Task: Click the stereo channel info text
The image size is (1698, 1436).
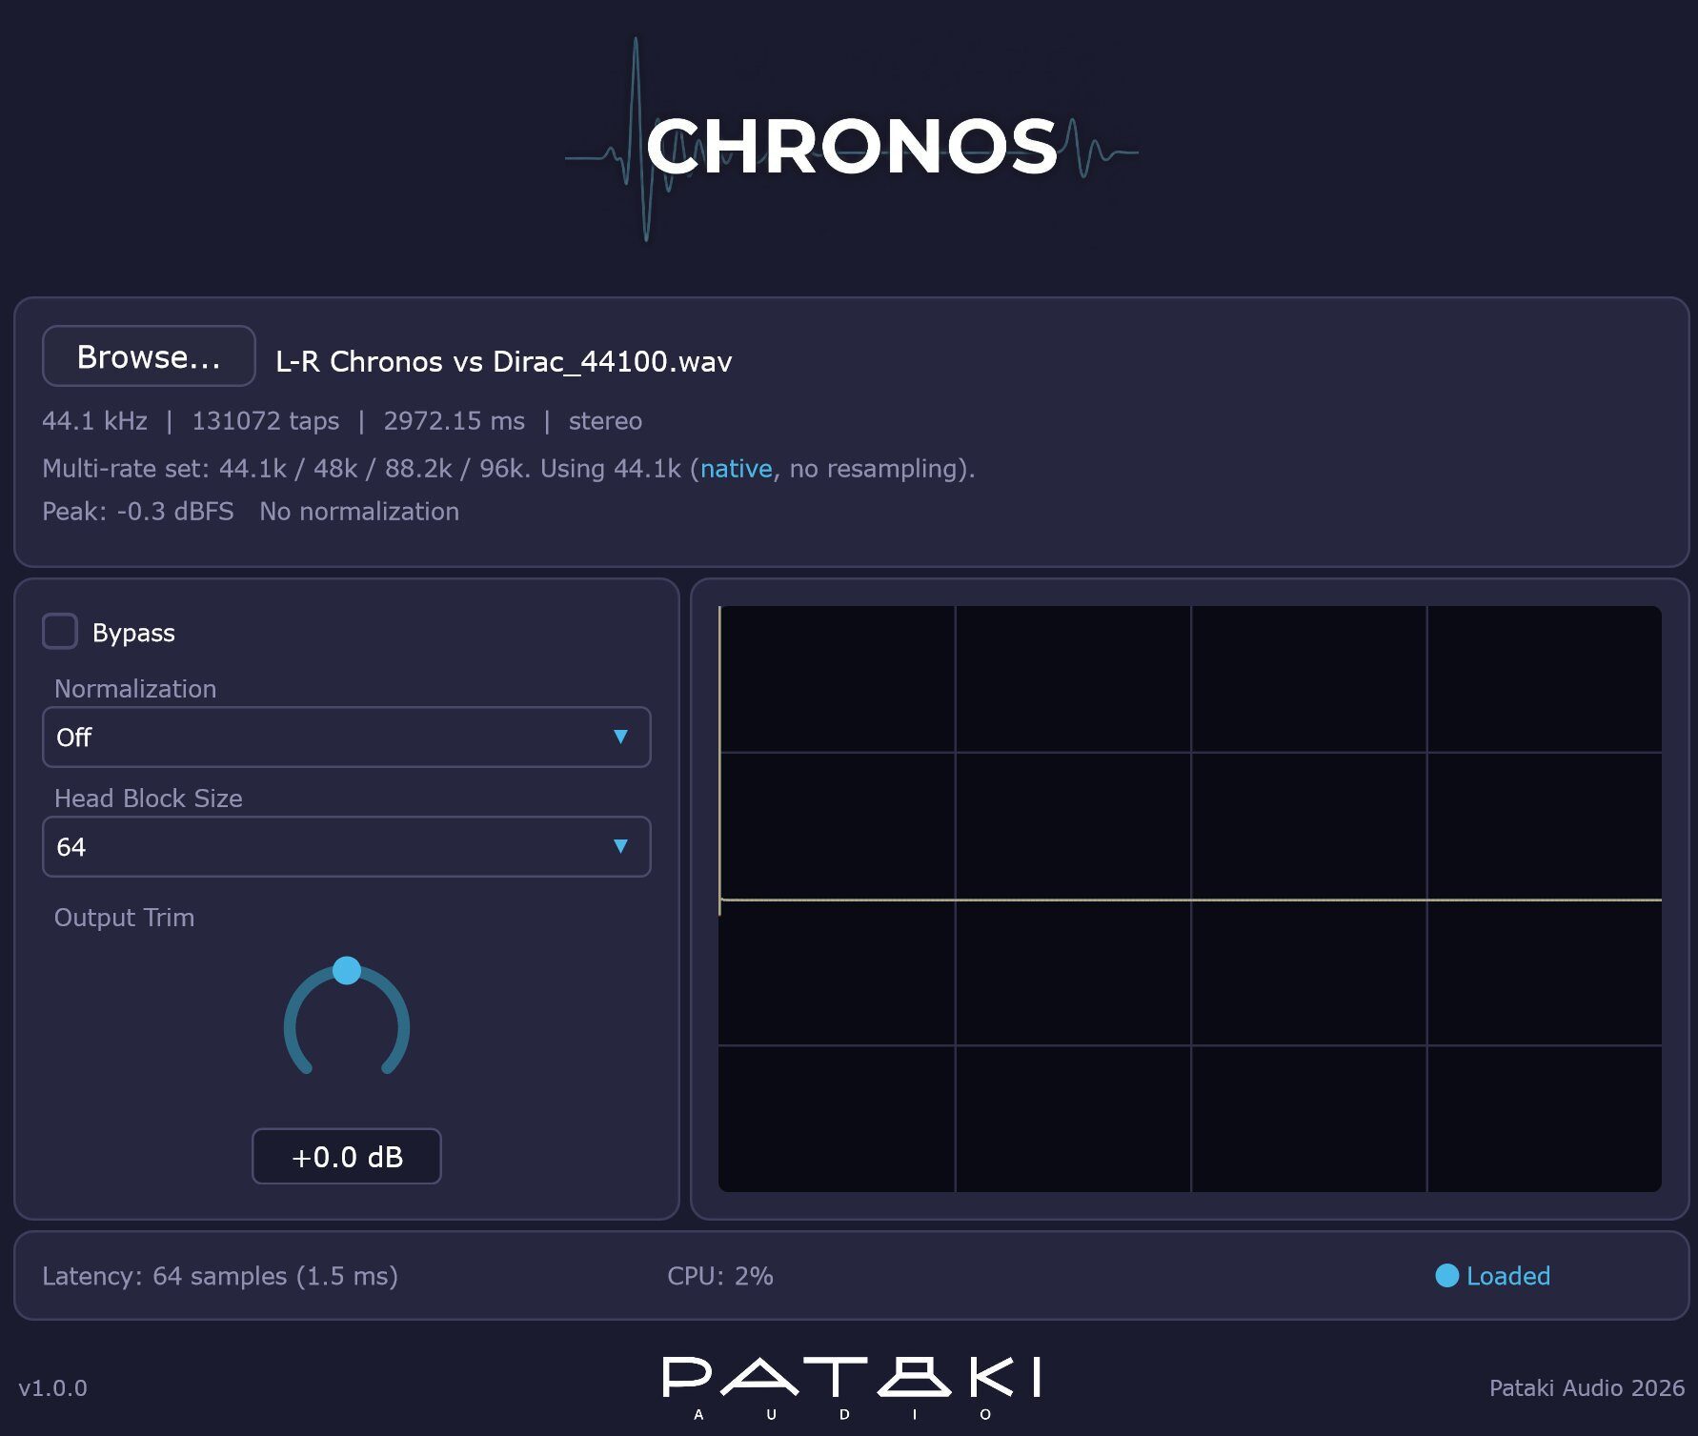Action: [x=605, y=421]
